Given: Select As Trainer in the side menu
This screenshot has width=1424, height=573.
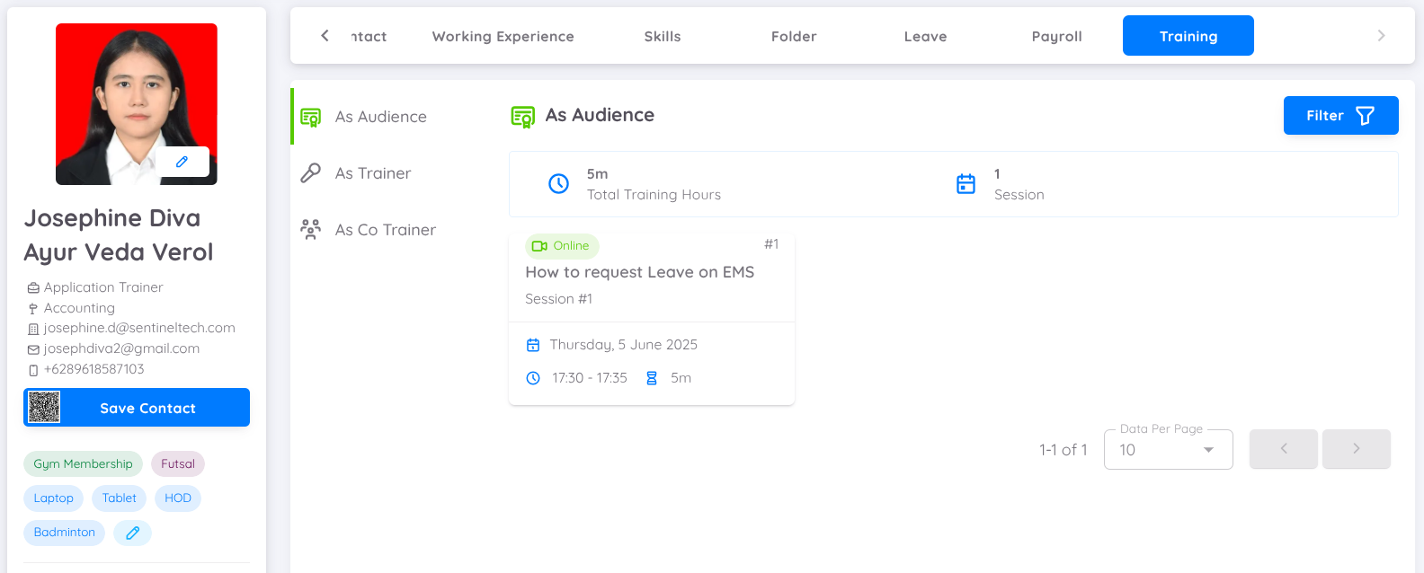Looking at the screenshot, I should [x=373, y=173].
